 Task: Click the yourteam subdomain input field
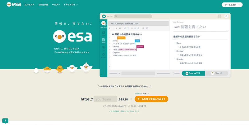[x=105, y=99]
